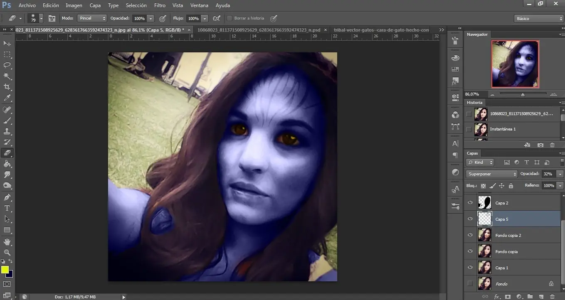Set history brush source for Instantánea 1
The image size is (565, 300).
click(469, 129)
